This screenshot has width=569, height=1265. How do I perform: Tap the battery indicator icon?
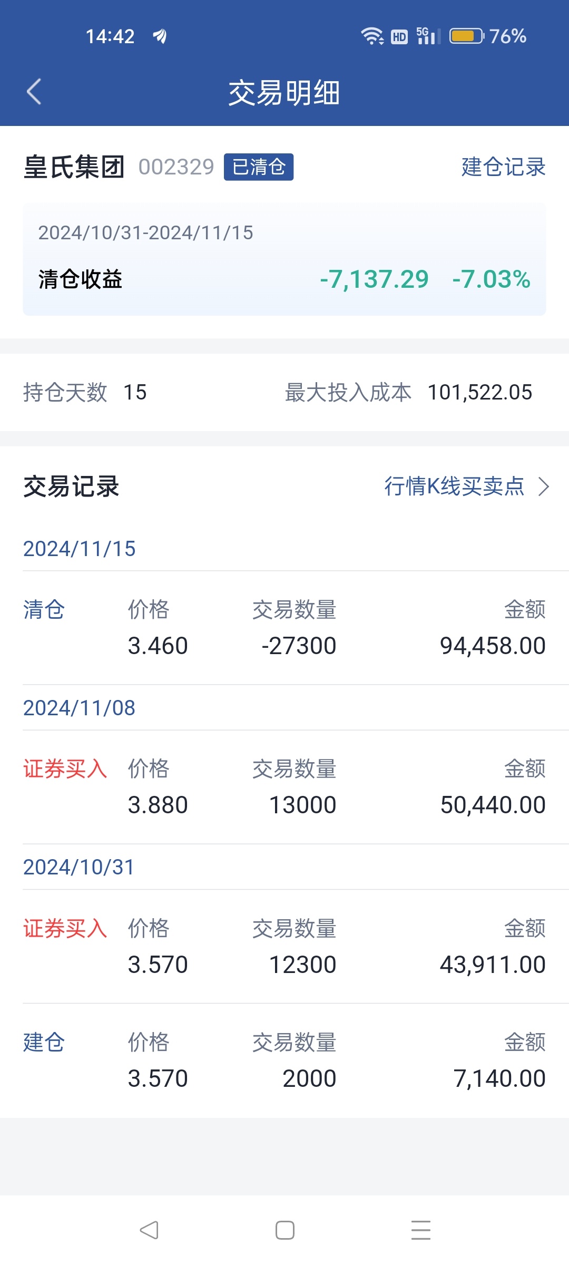pyautogui.click(x=466, y=36)
